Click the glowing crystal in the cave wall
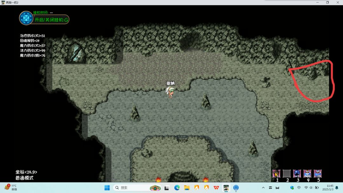This screenshot has width=343, height=193. [77, 54]
